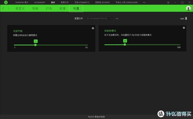Click the battery status icon

click(x=186, y=19)
